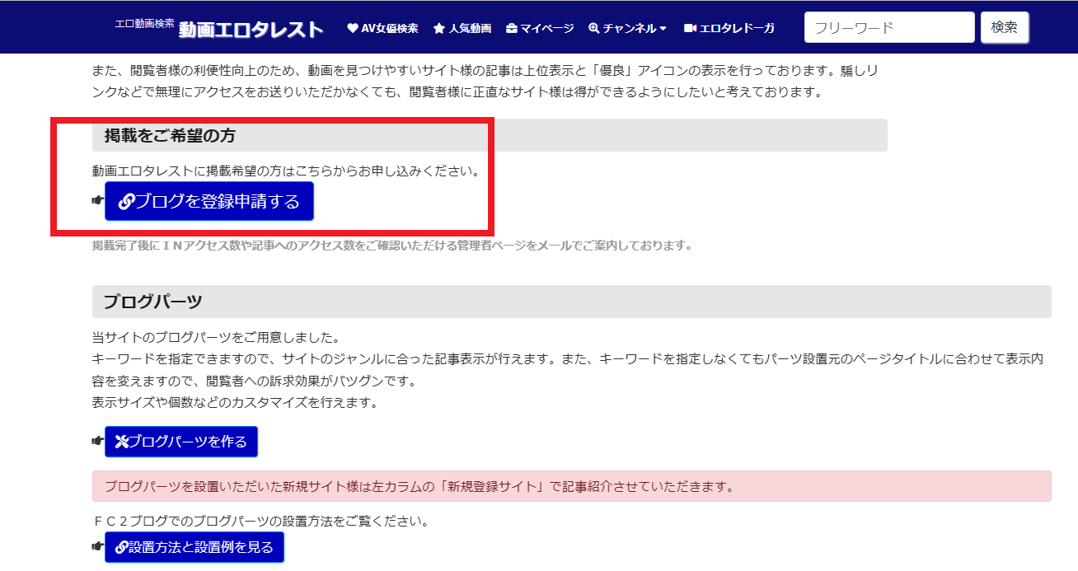The width and height of the screenshot is (1078, 571).
Task: Click the chain-link icon in ブログを登録申請する button
Action: [x=126, y=202]
